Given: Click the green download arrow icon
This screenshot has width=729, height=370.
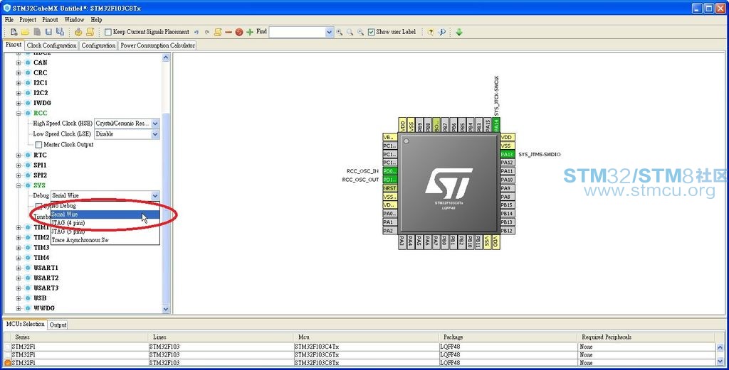Looking at the screenshot, I should point(459,32).
